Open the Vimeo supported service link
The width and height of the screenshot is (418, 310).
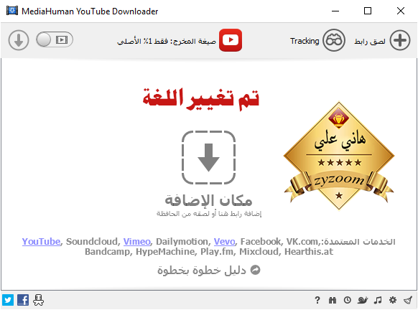137,242
